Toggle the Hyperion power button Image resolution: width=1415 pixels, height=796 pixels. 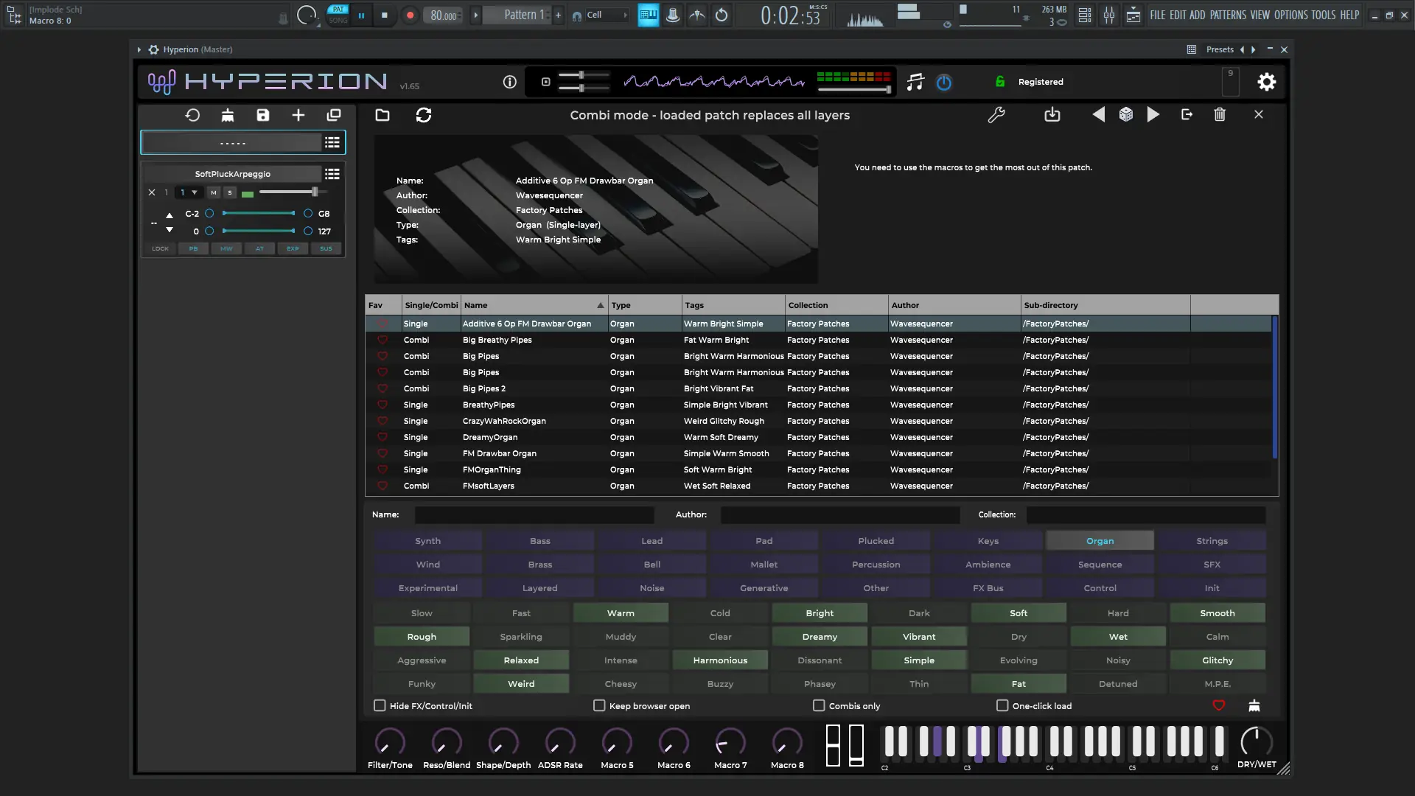point(943,83)
